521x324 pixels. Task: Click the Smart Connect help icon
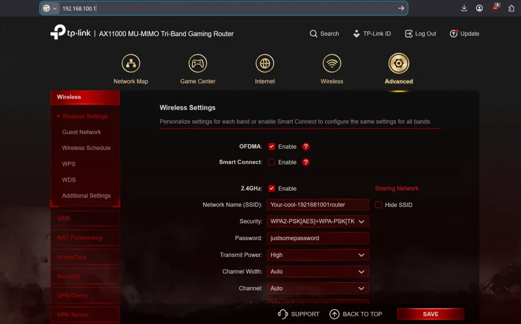(306, 162)
